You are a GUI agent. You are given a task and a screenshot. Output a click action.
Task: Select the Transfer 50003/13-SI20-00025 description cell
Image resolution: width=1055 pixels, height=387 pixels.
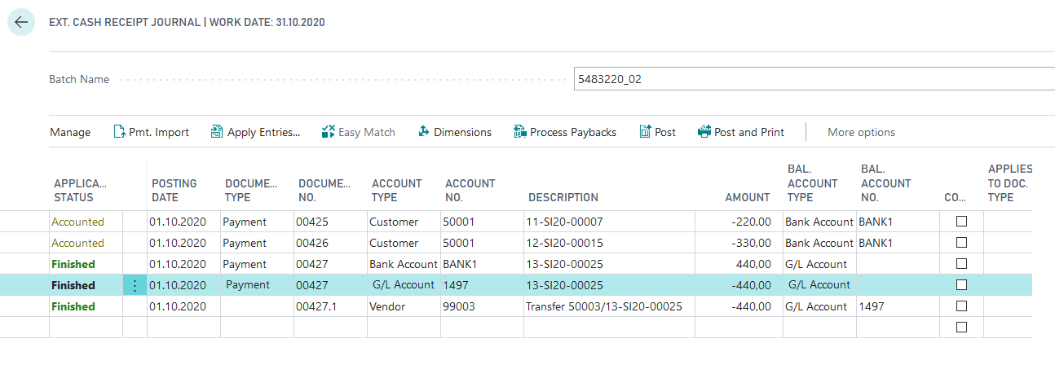(x=604, y=306)
